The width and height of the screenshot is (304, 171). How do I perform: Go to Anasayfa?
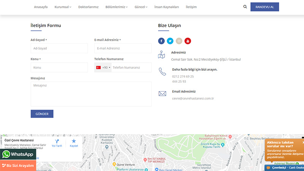pyautogui.click(x=41, y=7)
